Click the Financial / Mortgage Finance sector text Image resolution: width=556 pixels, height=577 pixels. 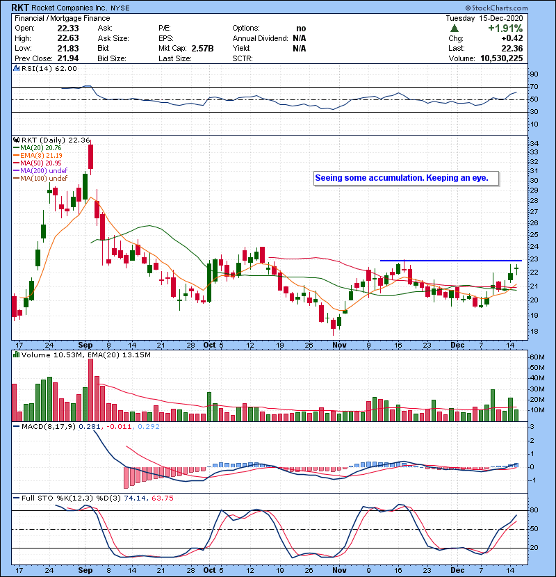[x=62, y=18]
